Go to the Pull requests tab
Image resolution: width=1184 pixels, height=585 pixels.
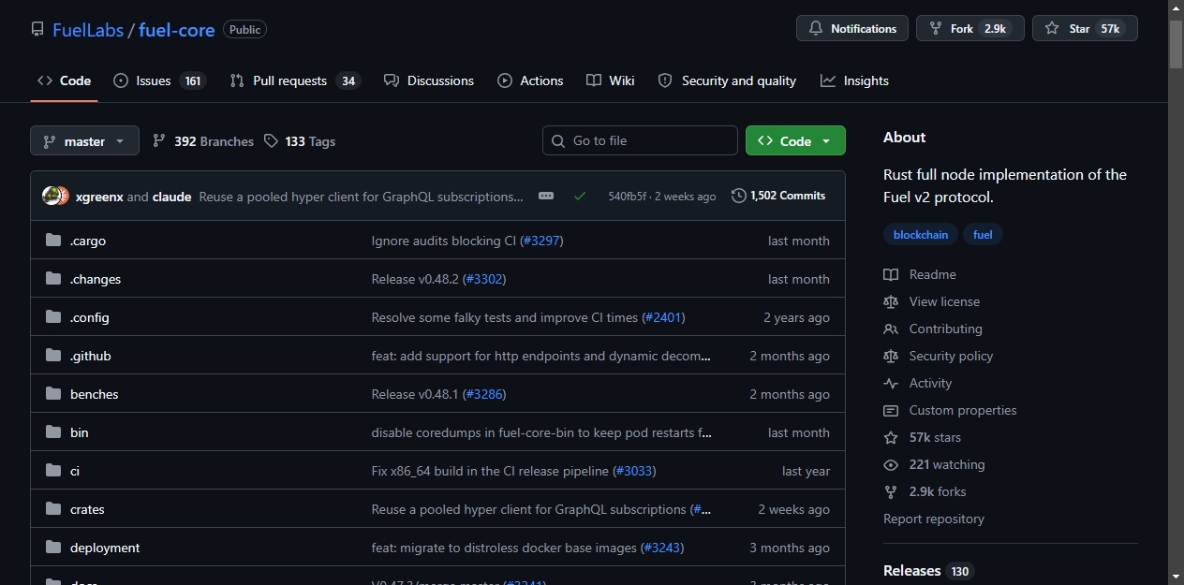(x=295, y=80)
